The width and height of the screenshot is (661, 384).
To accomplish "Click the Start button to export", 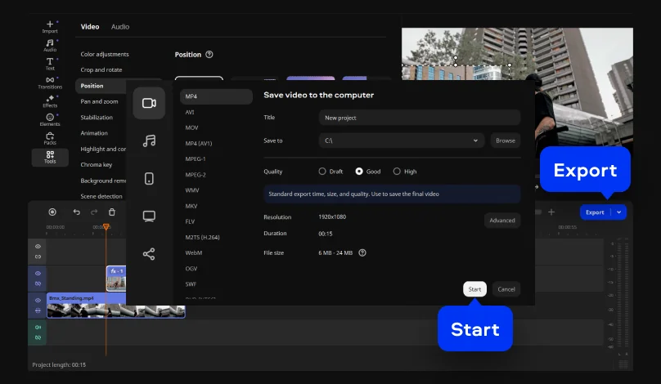I will 474,289.
